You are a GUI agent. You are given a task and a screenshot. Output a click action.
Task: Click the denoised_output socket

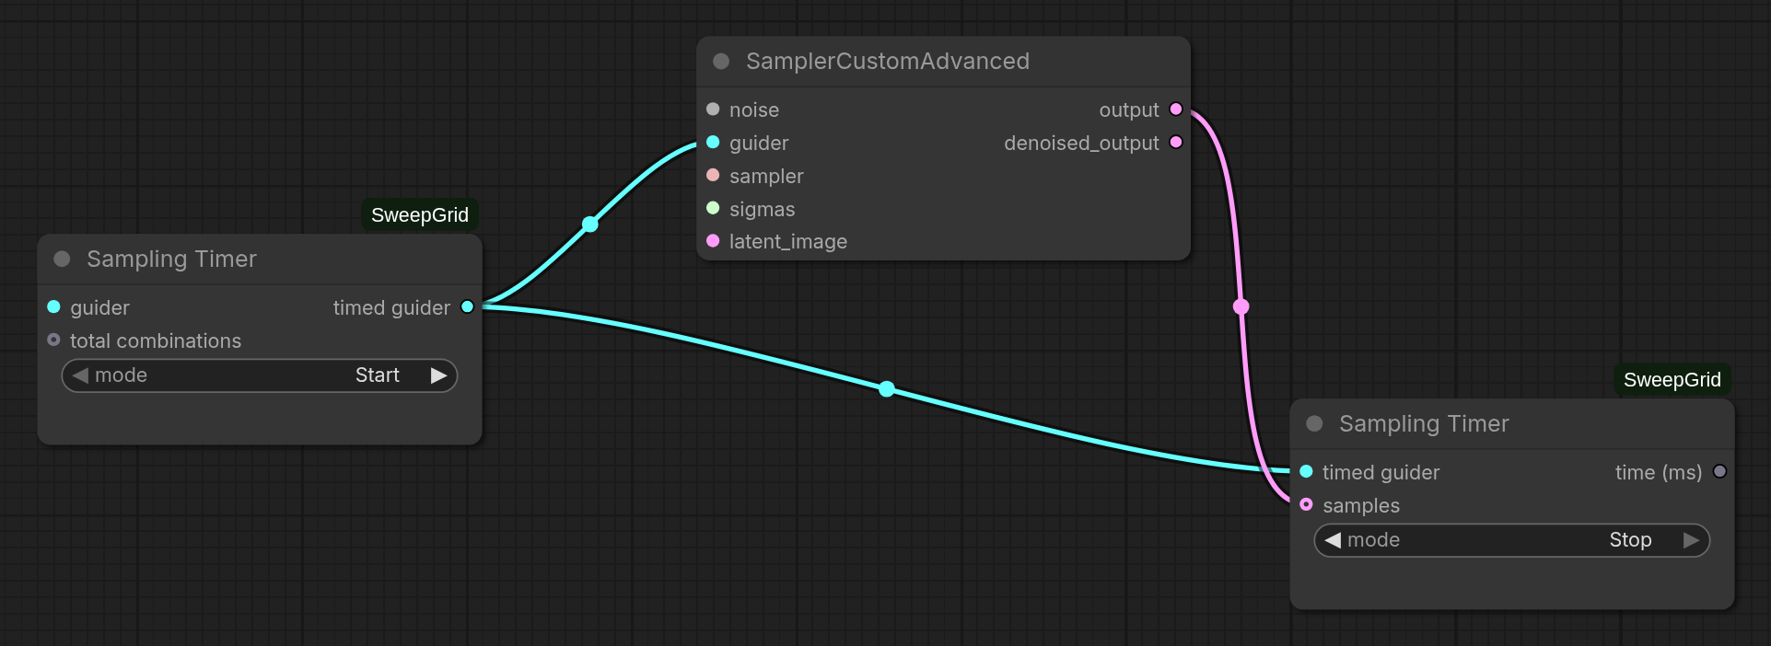coord(1176,142)
